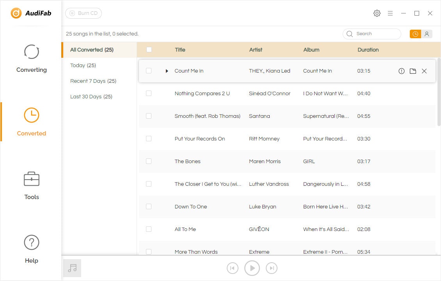The height and width of the screenshot is (281, 441).
Task: Select All Converted (25) filter
Action: (99, 50)
